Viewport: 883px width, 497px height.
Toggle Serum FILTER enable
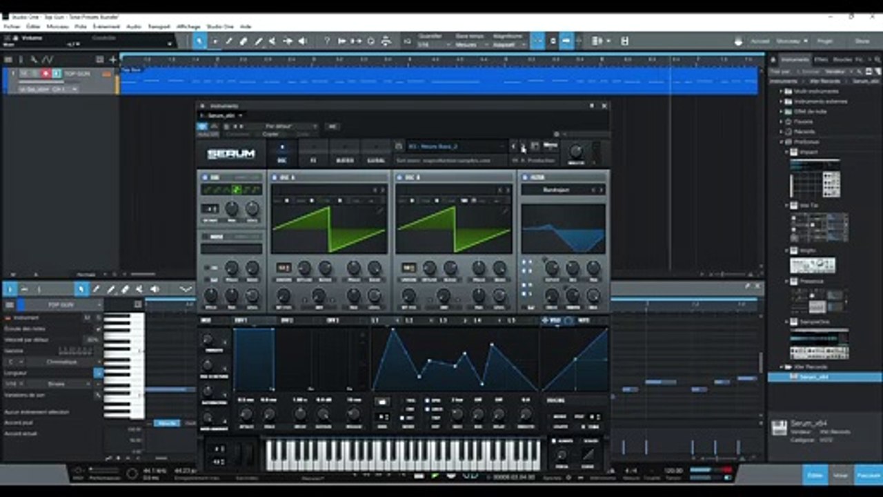pyautogui.click(x=524, y=177)
